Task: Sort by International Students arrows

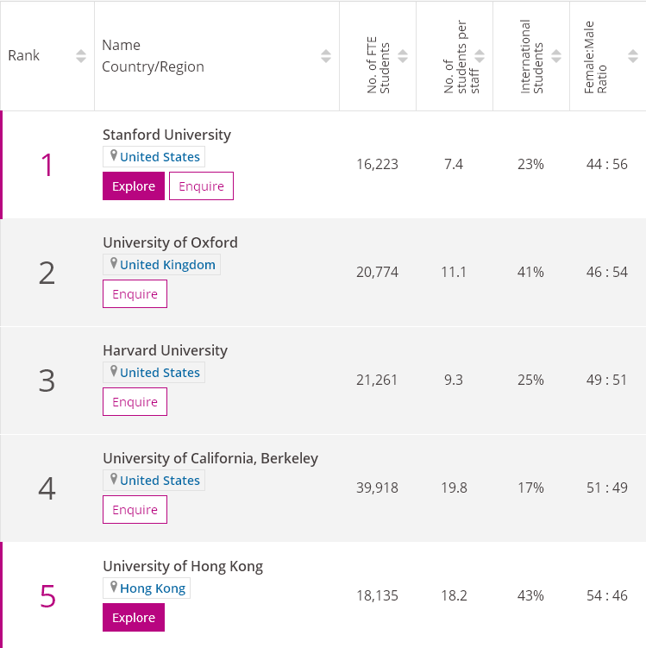Action: (556, 56)
